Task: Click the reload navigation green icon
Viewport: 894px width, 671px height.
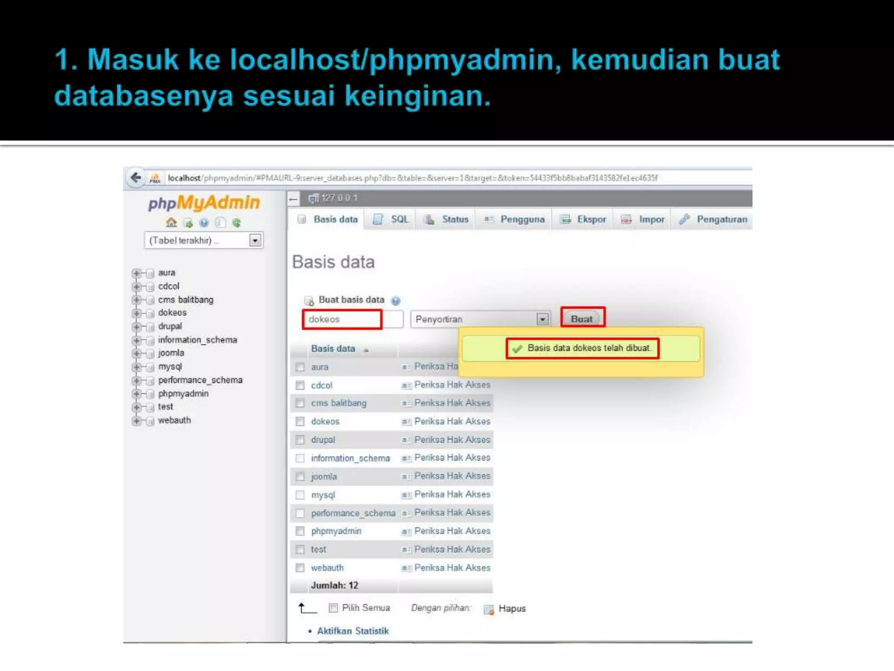Action: click(x=237, y=223)
